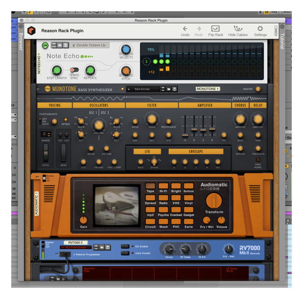
Task: Click the filter Freq knob on Monotone
Action: tap(151, 119)
